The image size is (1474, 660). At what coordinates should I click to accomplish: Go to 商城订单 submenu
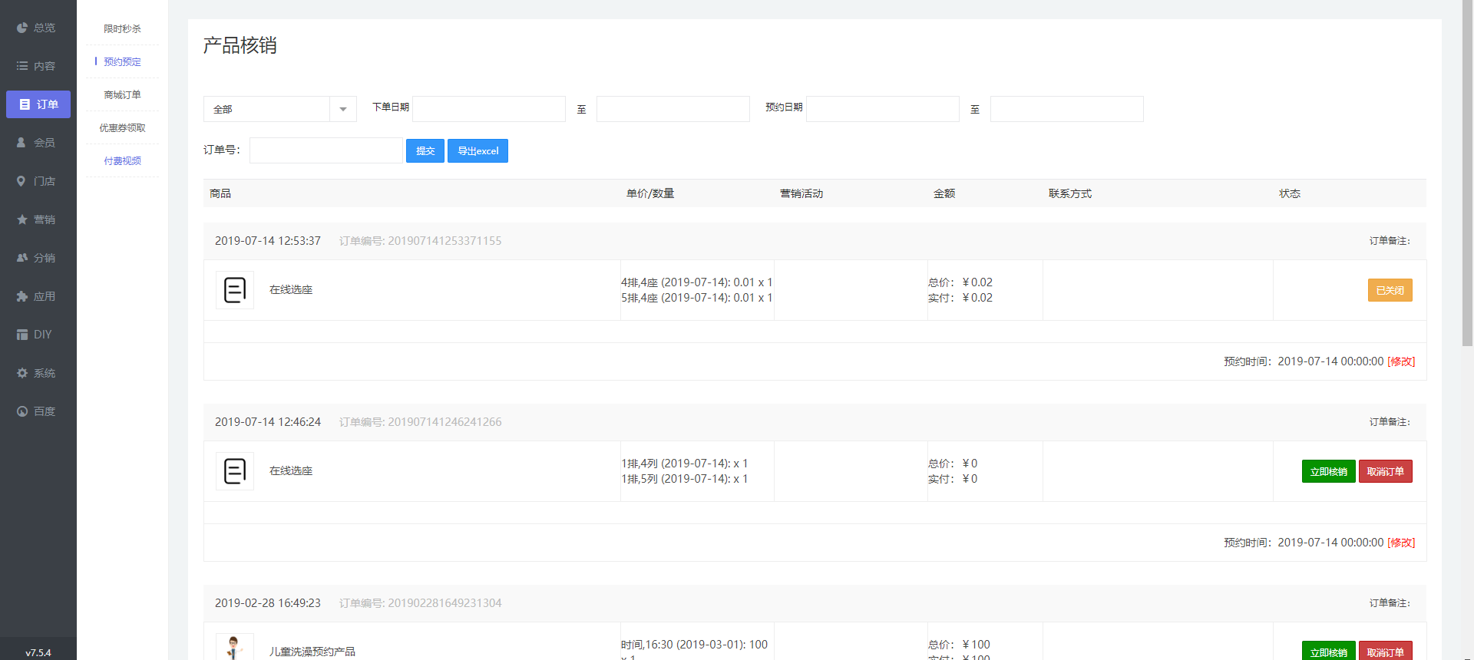coord(122,94)
